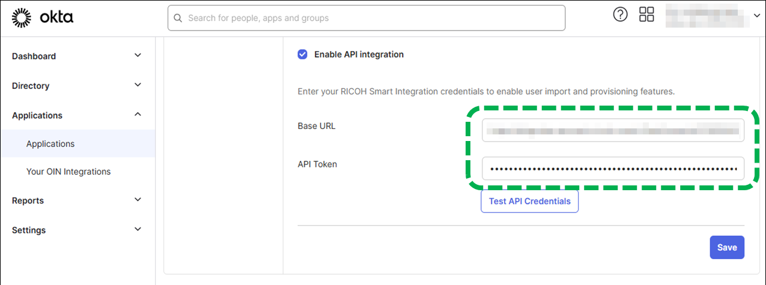Click the search magnifier icon
The width and height of the screenshot is (766, 285).
(x=178, y=18)
